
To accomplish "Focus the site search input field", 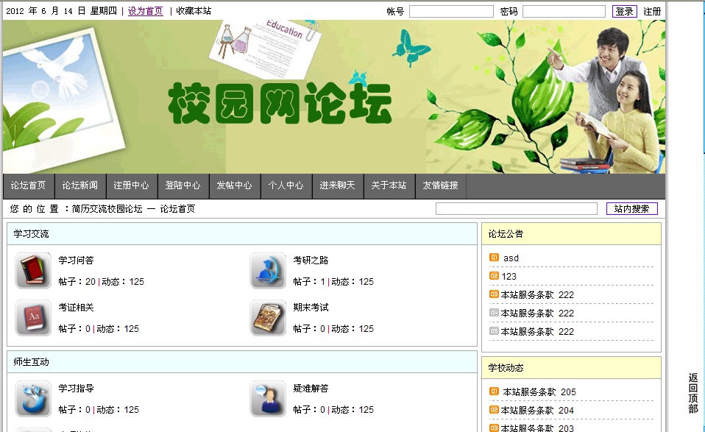I will click(516, 208).
